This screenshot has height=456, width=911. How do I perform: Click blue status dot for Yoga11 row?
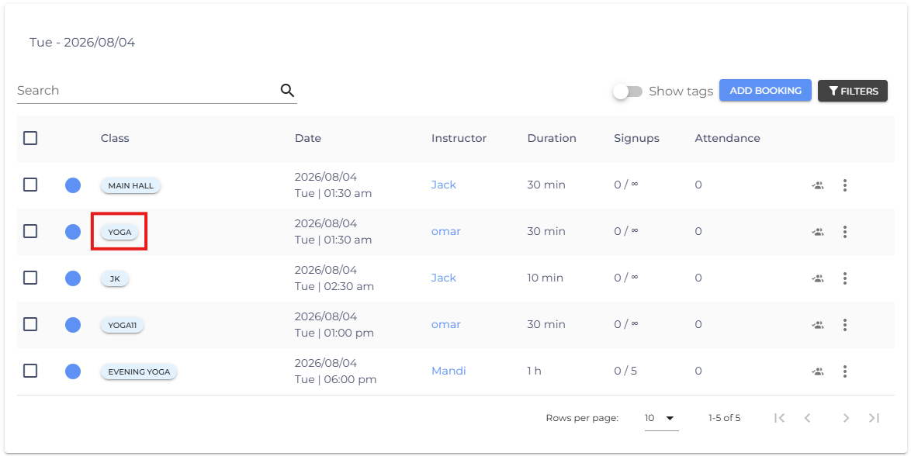coord(73,325)
